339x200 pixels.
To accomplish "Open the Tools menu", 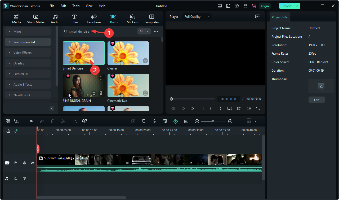I will pos(76,6).
